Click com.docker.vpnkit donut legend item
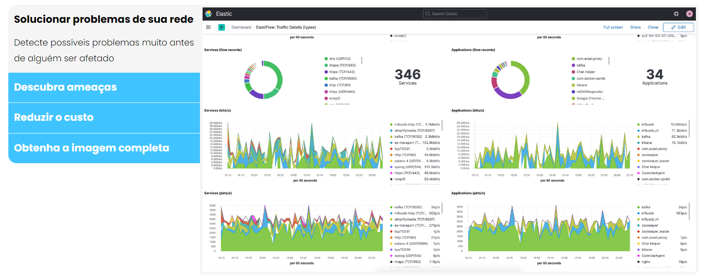The height and width of the screenshot is (277, 702). coord(588,78)
